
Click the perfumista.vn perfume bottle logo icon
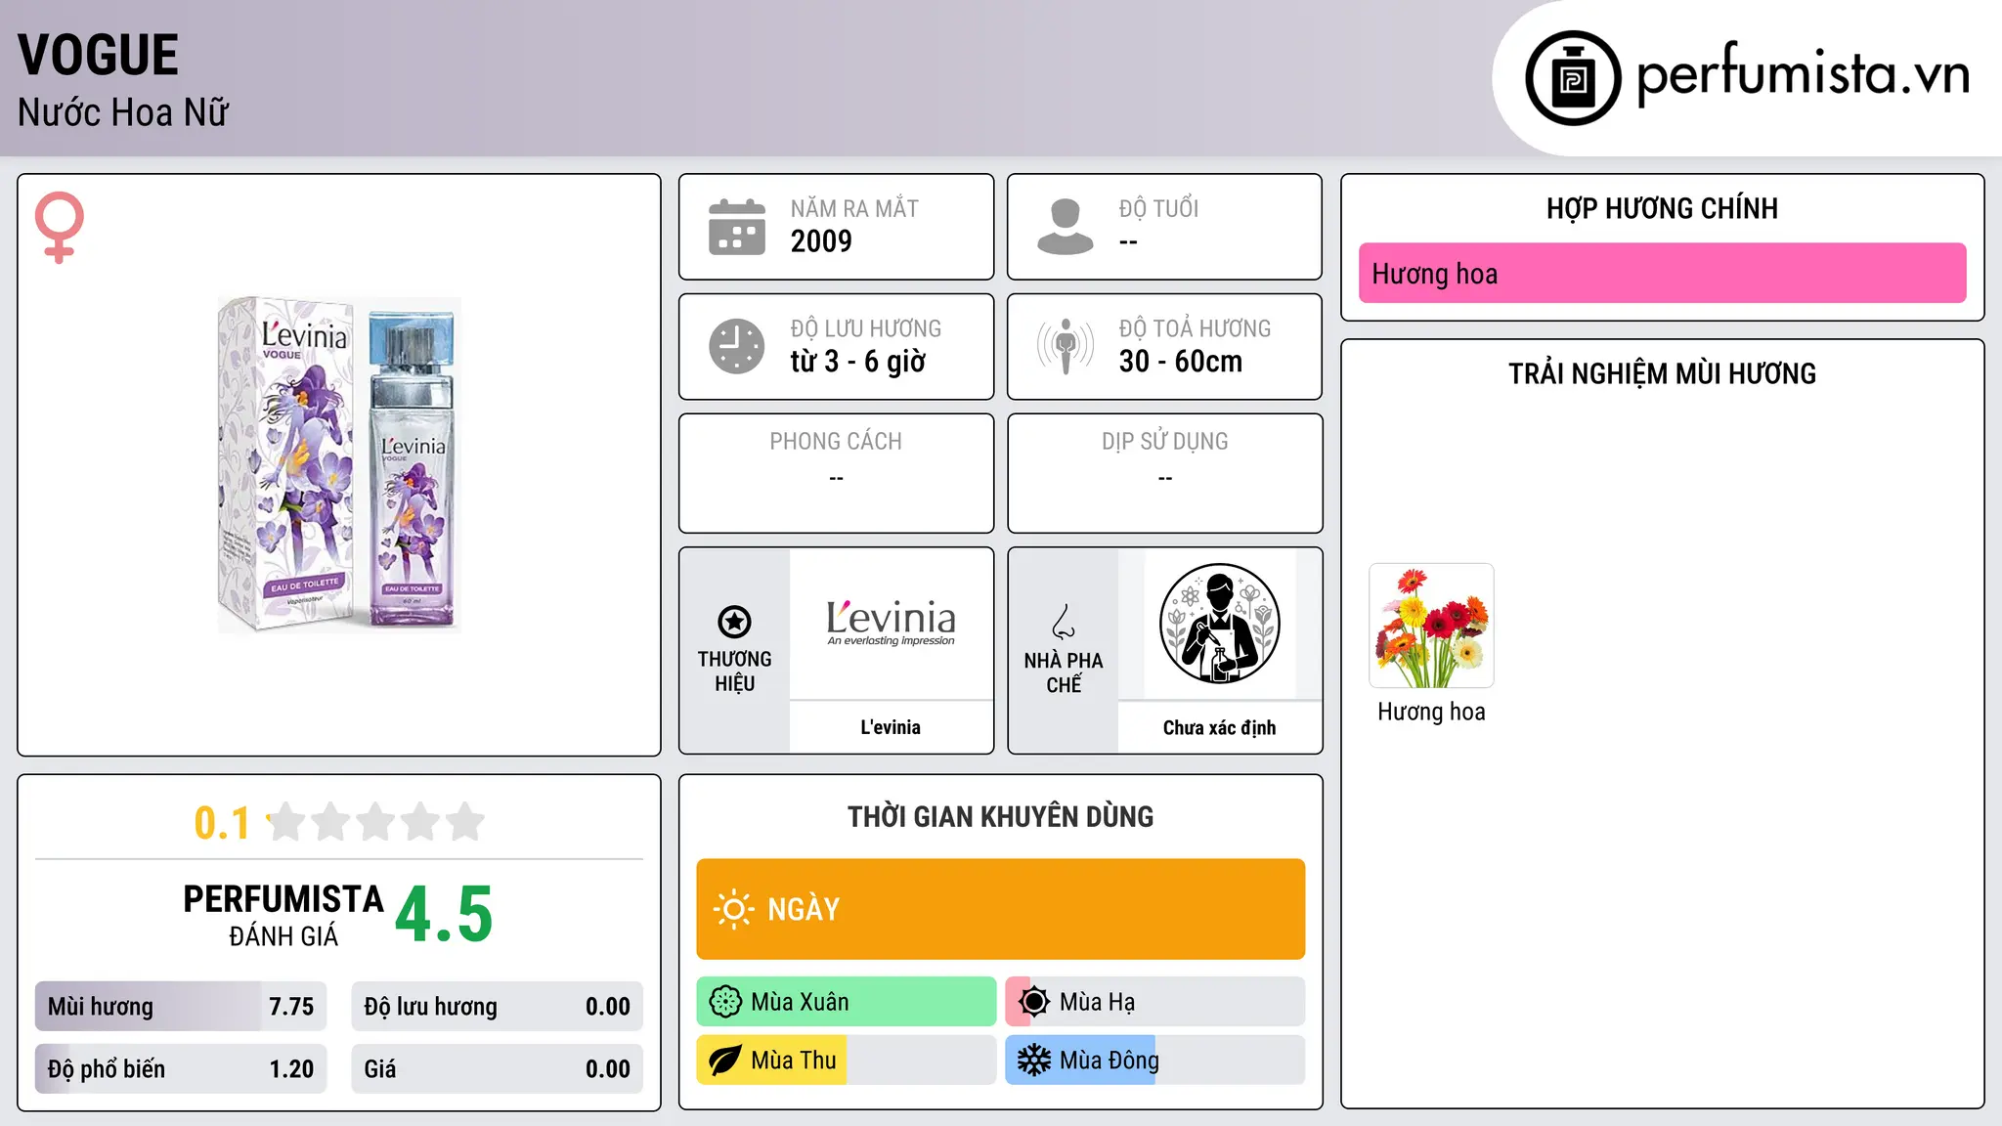click(1573, 78)
